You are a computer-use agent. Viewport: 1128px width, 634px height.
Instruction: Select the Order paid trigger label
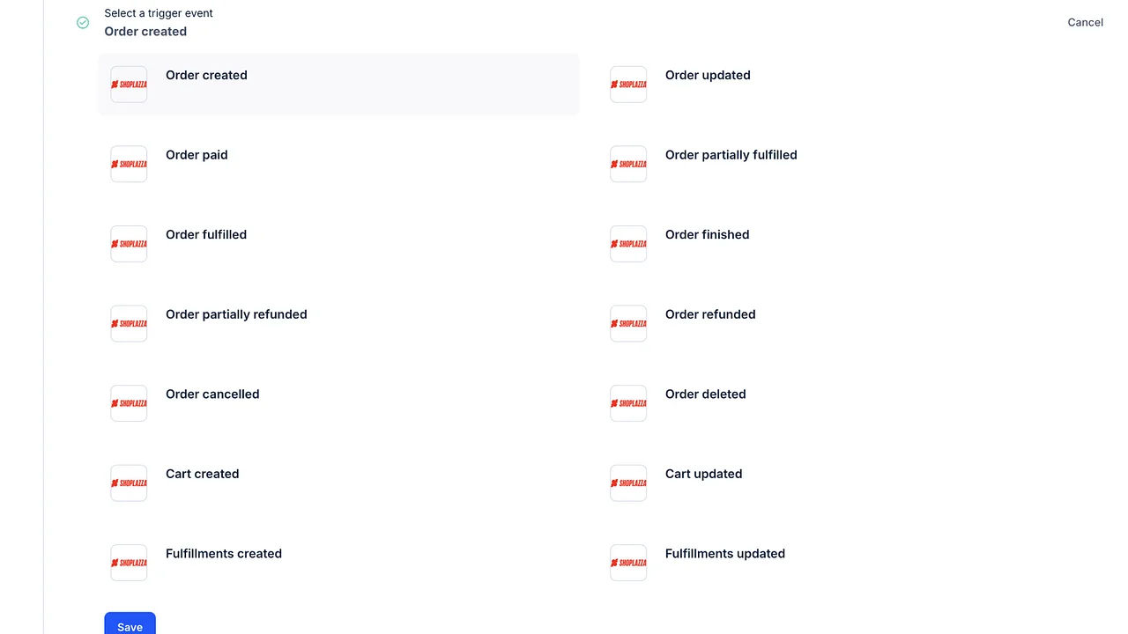(x=197, y=155)
